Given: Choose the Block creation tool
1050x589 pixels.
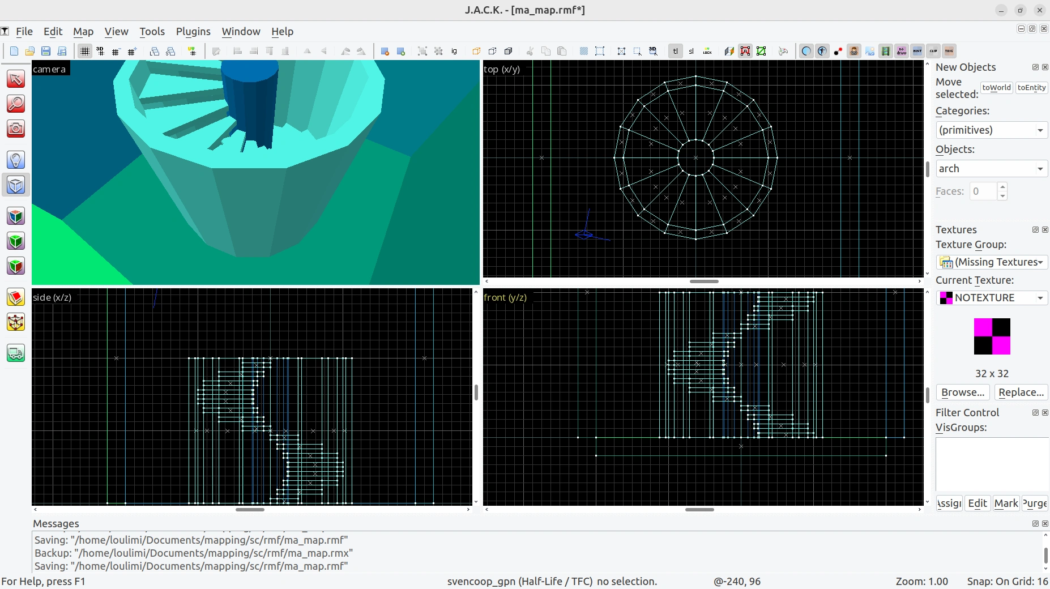Looking at the screenshot, I should tap(16, 185).
